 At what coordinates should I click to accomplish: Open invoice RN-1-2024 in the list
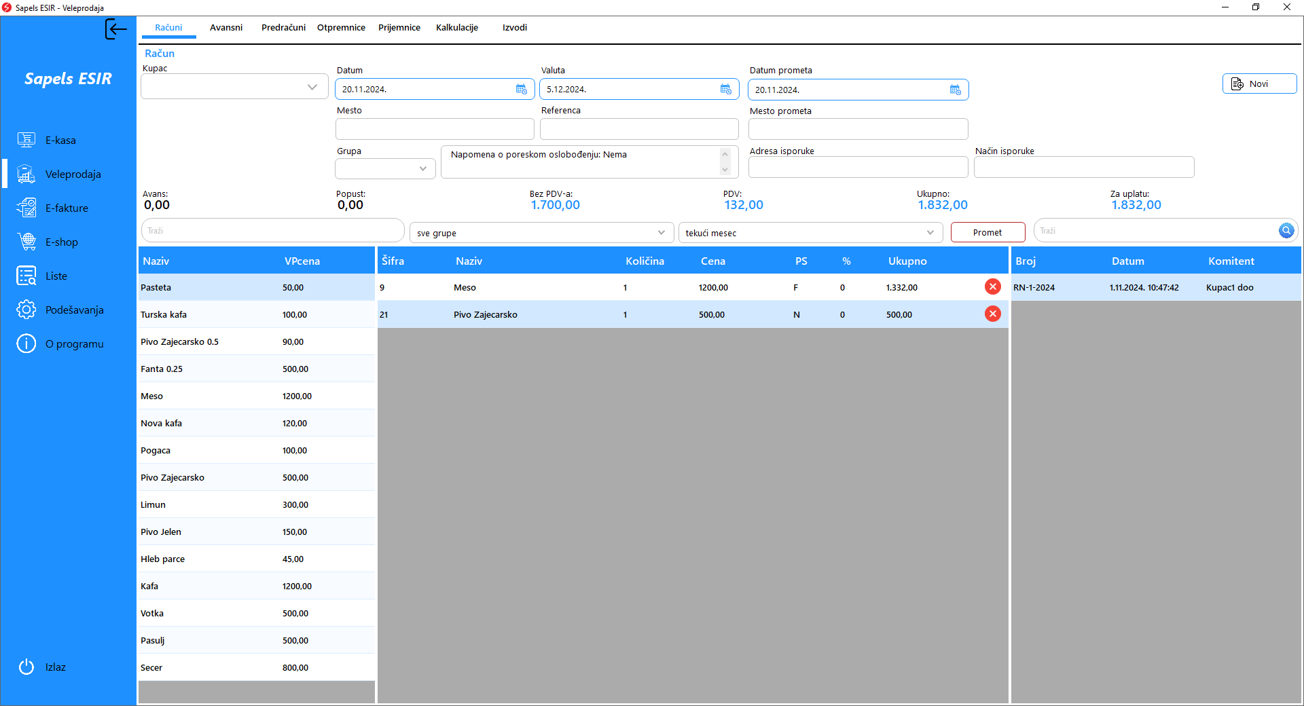[x=1156, y=287]
